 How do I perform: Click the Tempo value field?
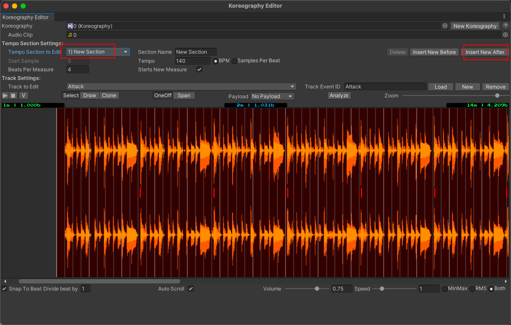(192, 61)
